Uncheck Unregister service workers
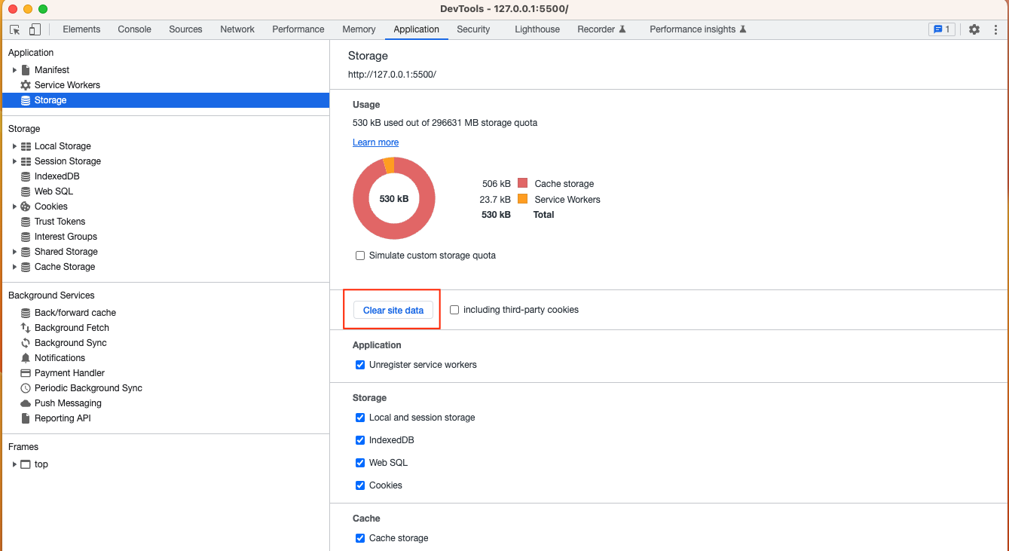Image resolution: width=1009 pixels, height=551 pixels. 360,365
